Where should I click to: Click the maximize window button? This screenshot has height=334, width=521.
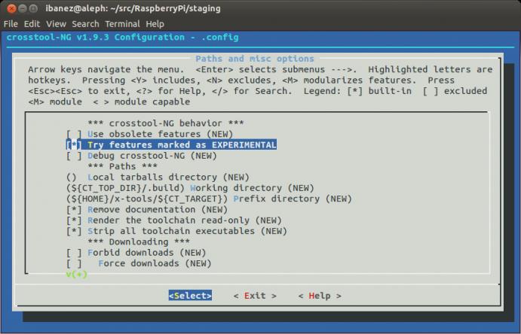click(33, 8)
